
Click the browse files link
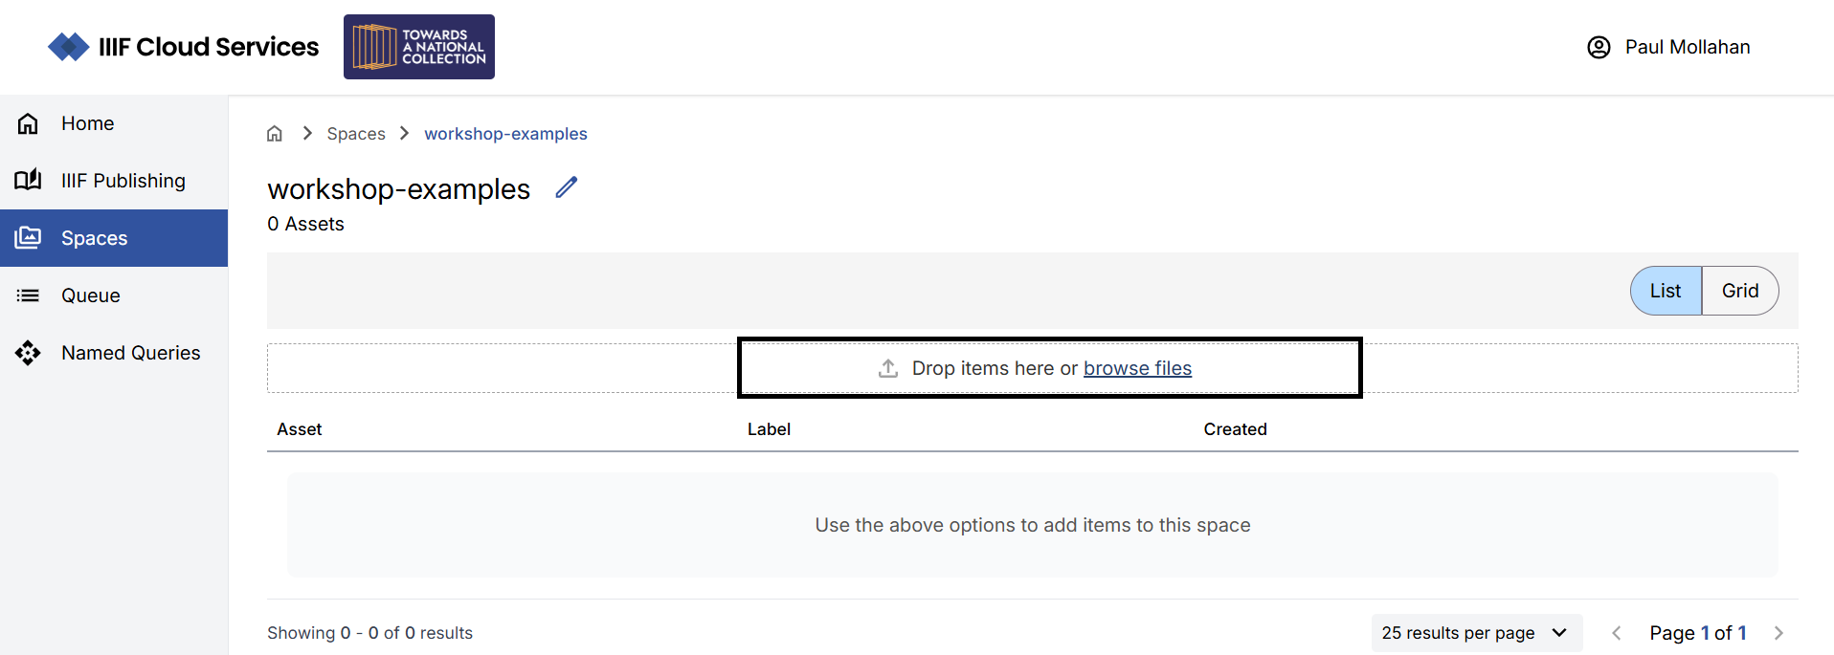click(x=1137, y=367)
